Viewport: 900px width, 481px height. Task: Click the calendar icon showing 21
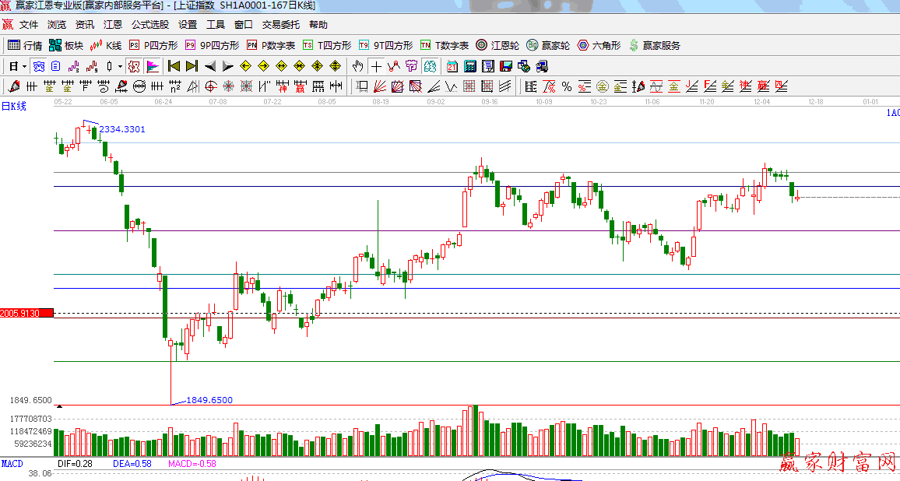(x=452, y=66)
